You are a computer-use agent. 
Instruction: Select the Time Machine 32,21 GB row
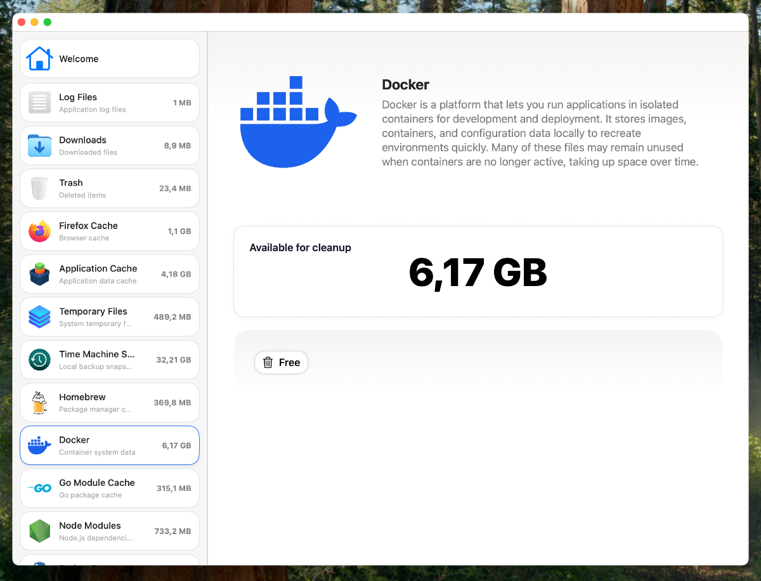pos(110,360)
